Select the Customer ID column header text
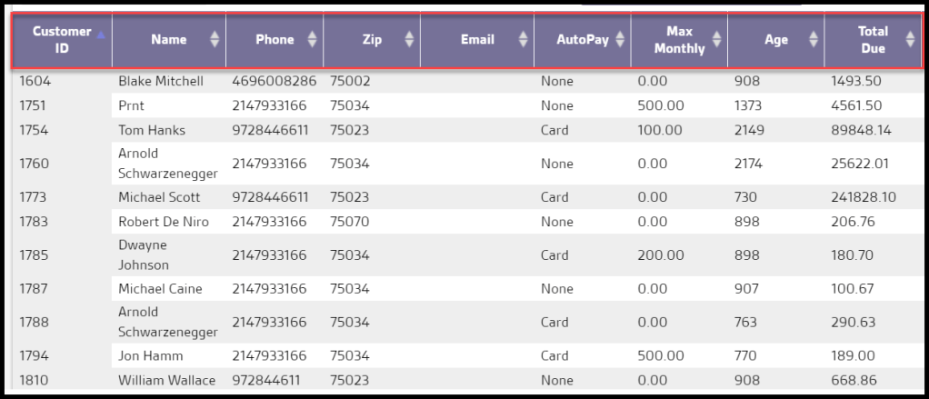The height and width of the screenshot is (399, 929). (62, 39)
